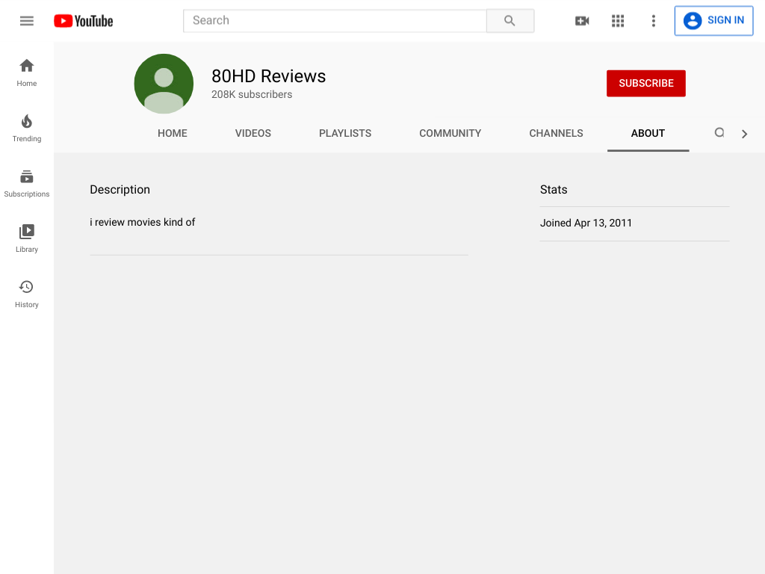Subscribe to 80HD Reviews
This screenshot has width=765, height=574.
[646, 84]
